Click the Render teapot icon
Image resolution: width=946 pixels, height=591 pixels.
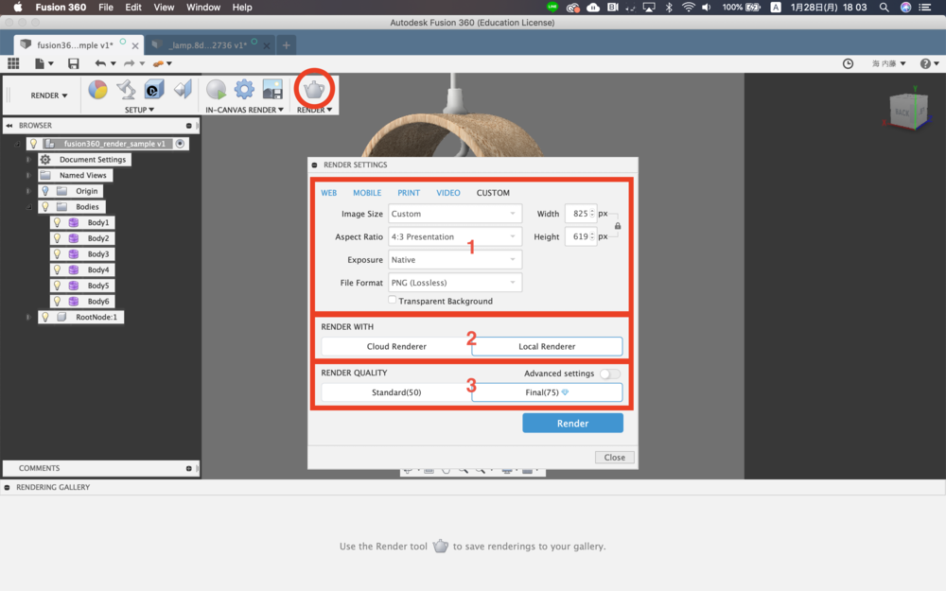[314, 90]
